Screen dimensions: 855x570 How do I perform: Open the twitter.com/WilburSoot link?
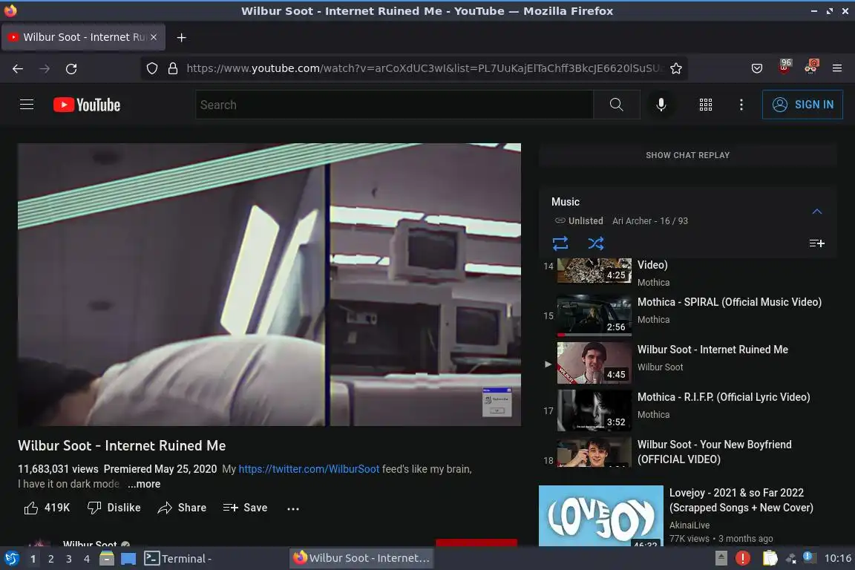coord(309,469)
